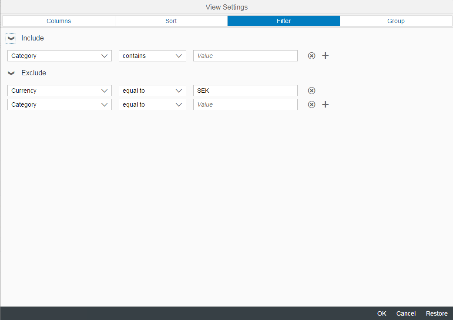This screenshot has height=320, width=453.
Task: Open the Group tab
Action: point(396,21)
